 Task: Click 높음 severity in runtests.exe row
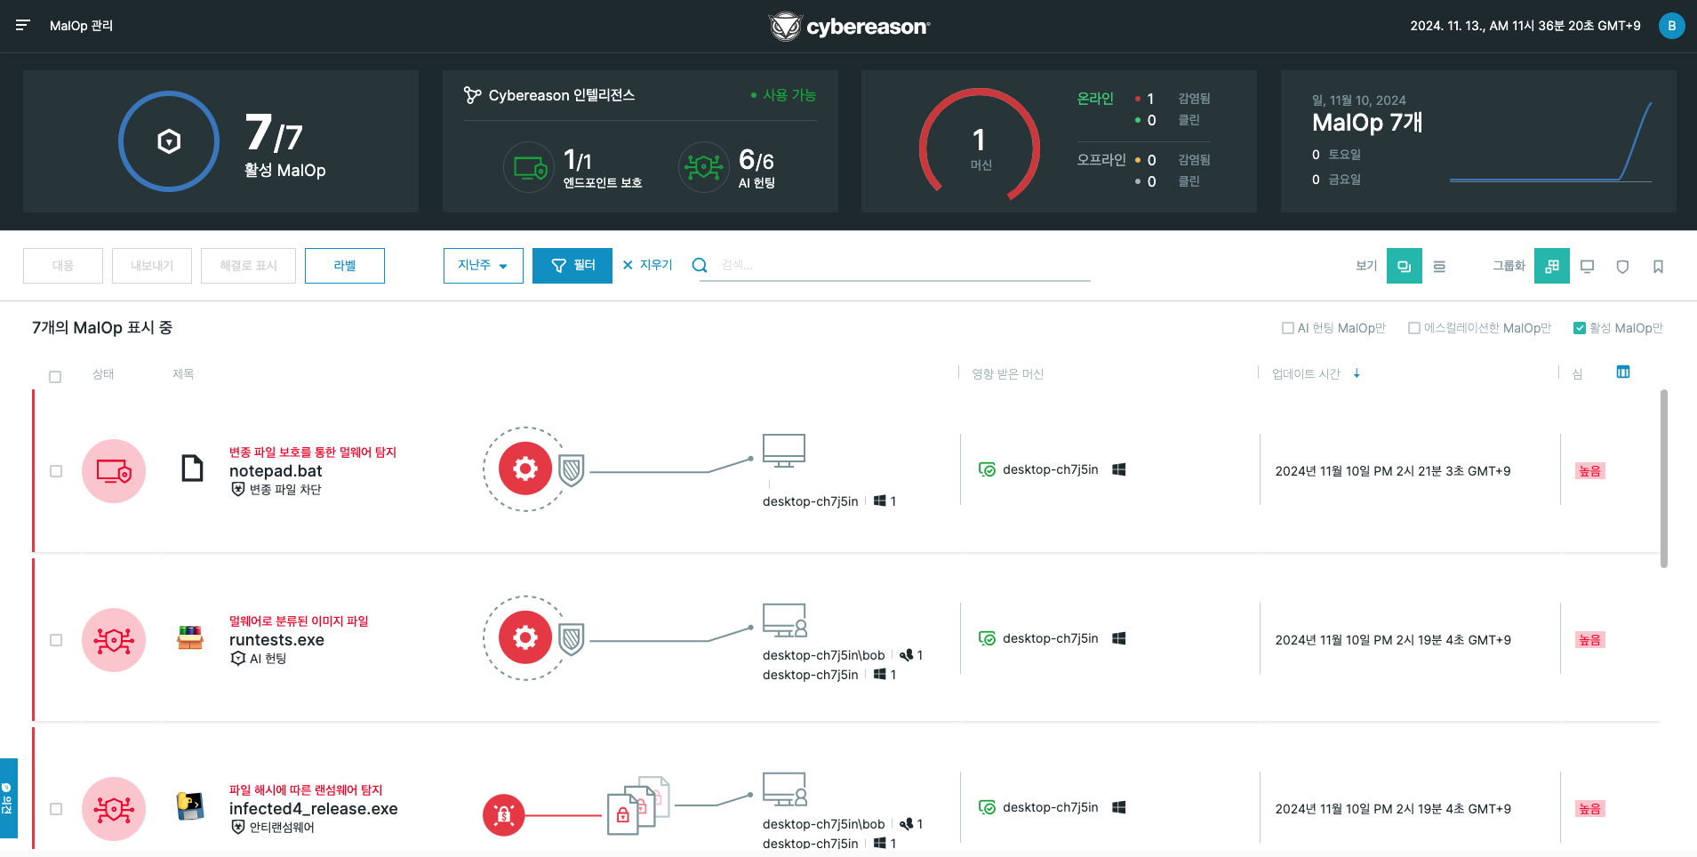pyautogui.click(x=1589, y=640)
